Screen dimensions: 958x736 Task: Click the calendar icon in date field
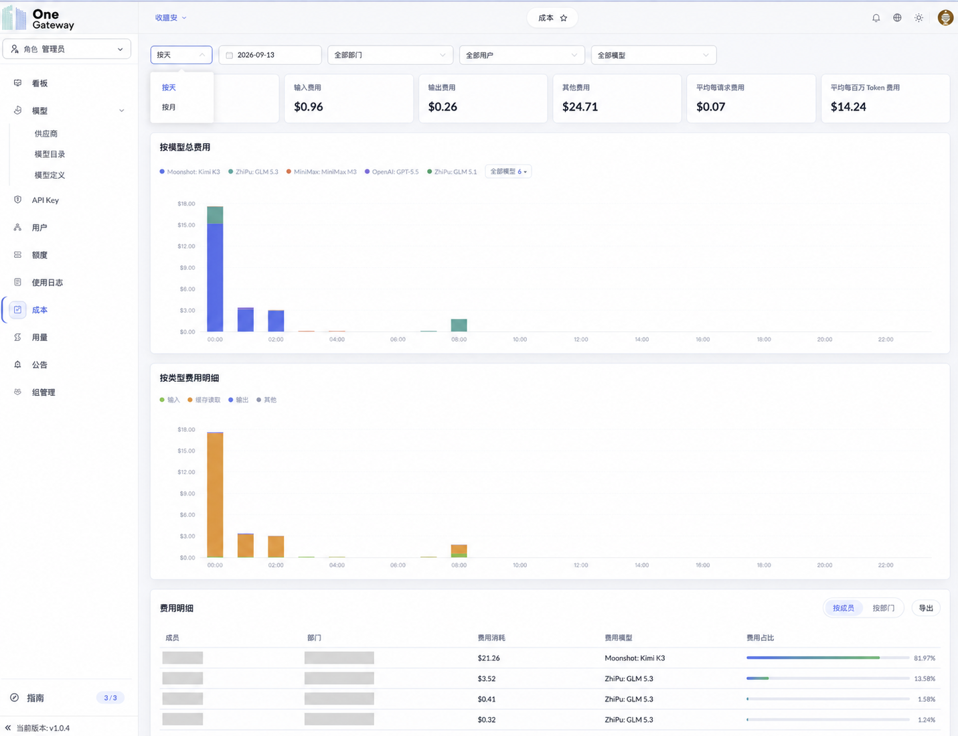coord(230,55)
